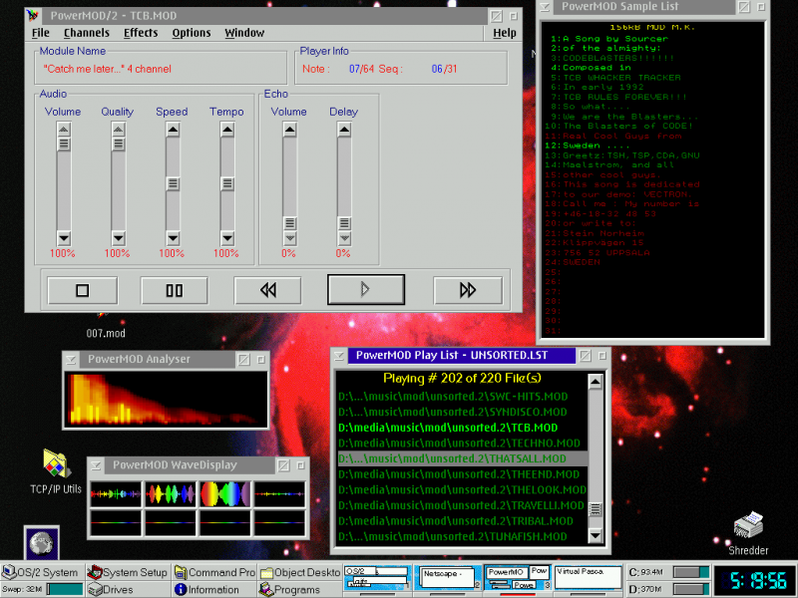Select THATSALL.MOD in the play list
The width and height of the screenshot is (798, 598).
pyautogui.click(x=462, y=458)
